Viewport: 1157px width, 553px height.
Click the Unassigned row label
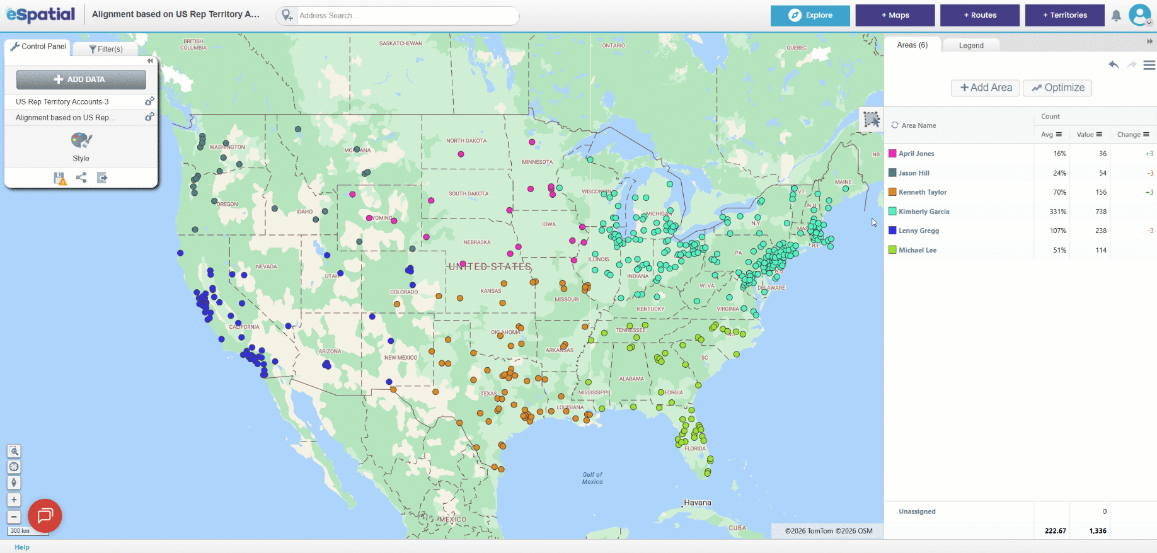(917, 511)
